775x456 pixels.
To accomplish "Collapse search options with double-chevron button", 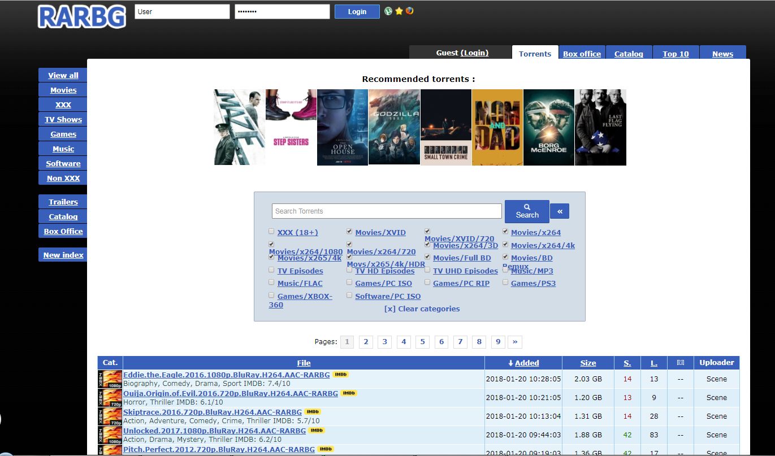I will pyautogui.click(x=560, y=211).
